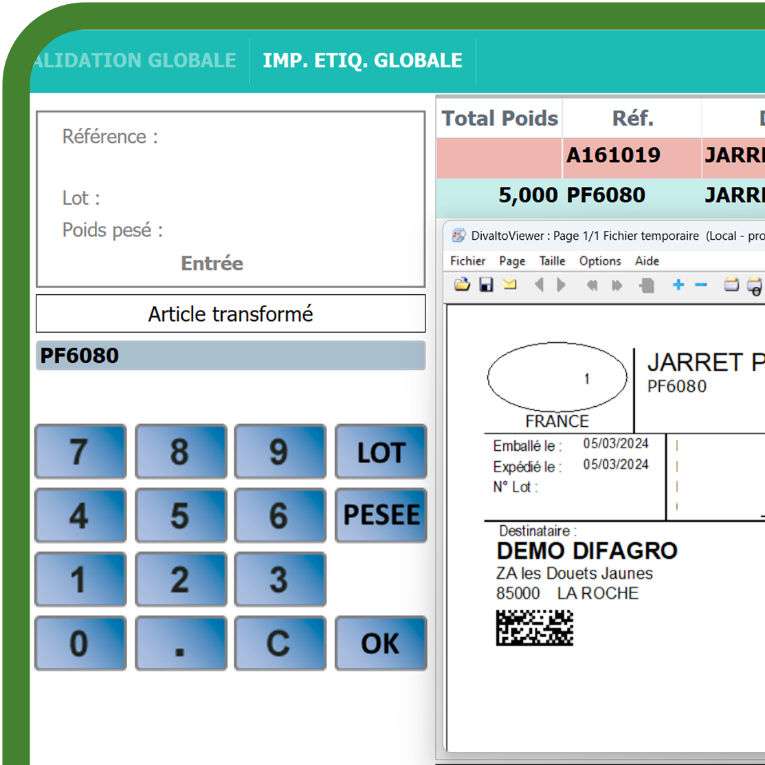Zoom out with the blue minus icon
This screenshot has width=765, height=765.
701,285
